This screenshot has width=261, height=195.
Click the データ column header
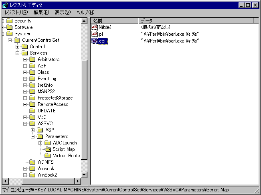click(196, 20)
